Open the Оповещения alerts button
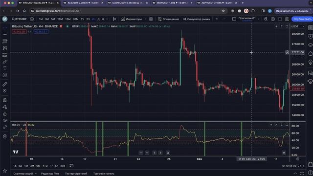313x176 pixels. (168, 19)
